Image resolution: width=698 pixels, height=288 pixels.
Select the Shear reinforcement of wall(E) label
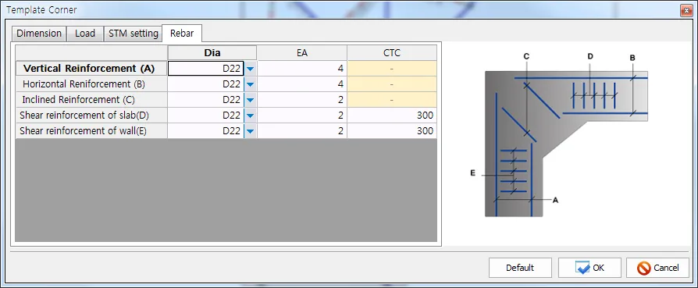(x=91, y=131)
